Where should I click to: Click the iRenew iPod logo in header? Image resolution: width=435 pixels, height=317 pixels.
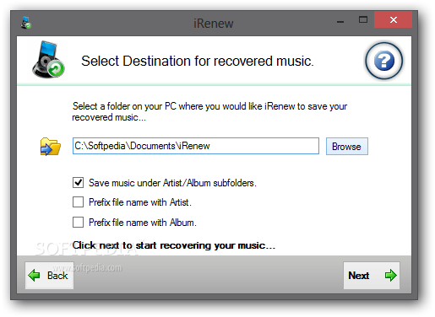tap(48, 59)
